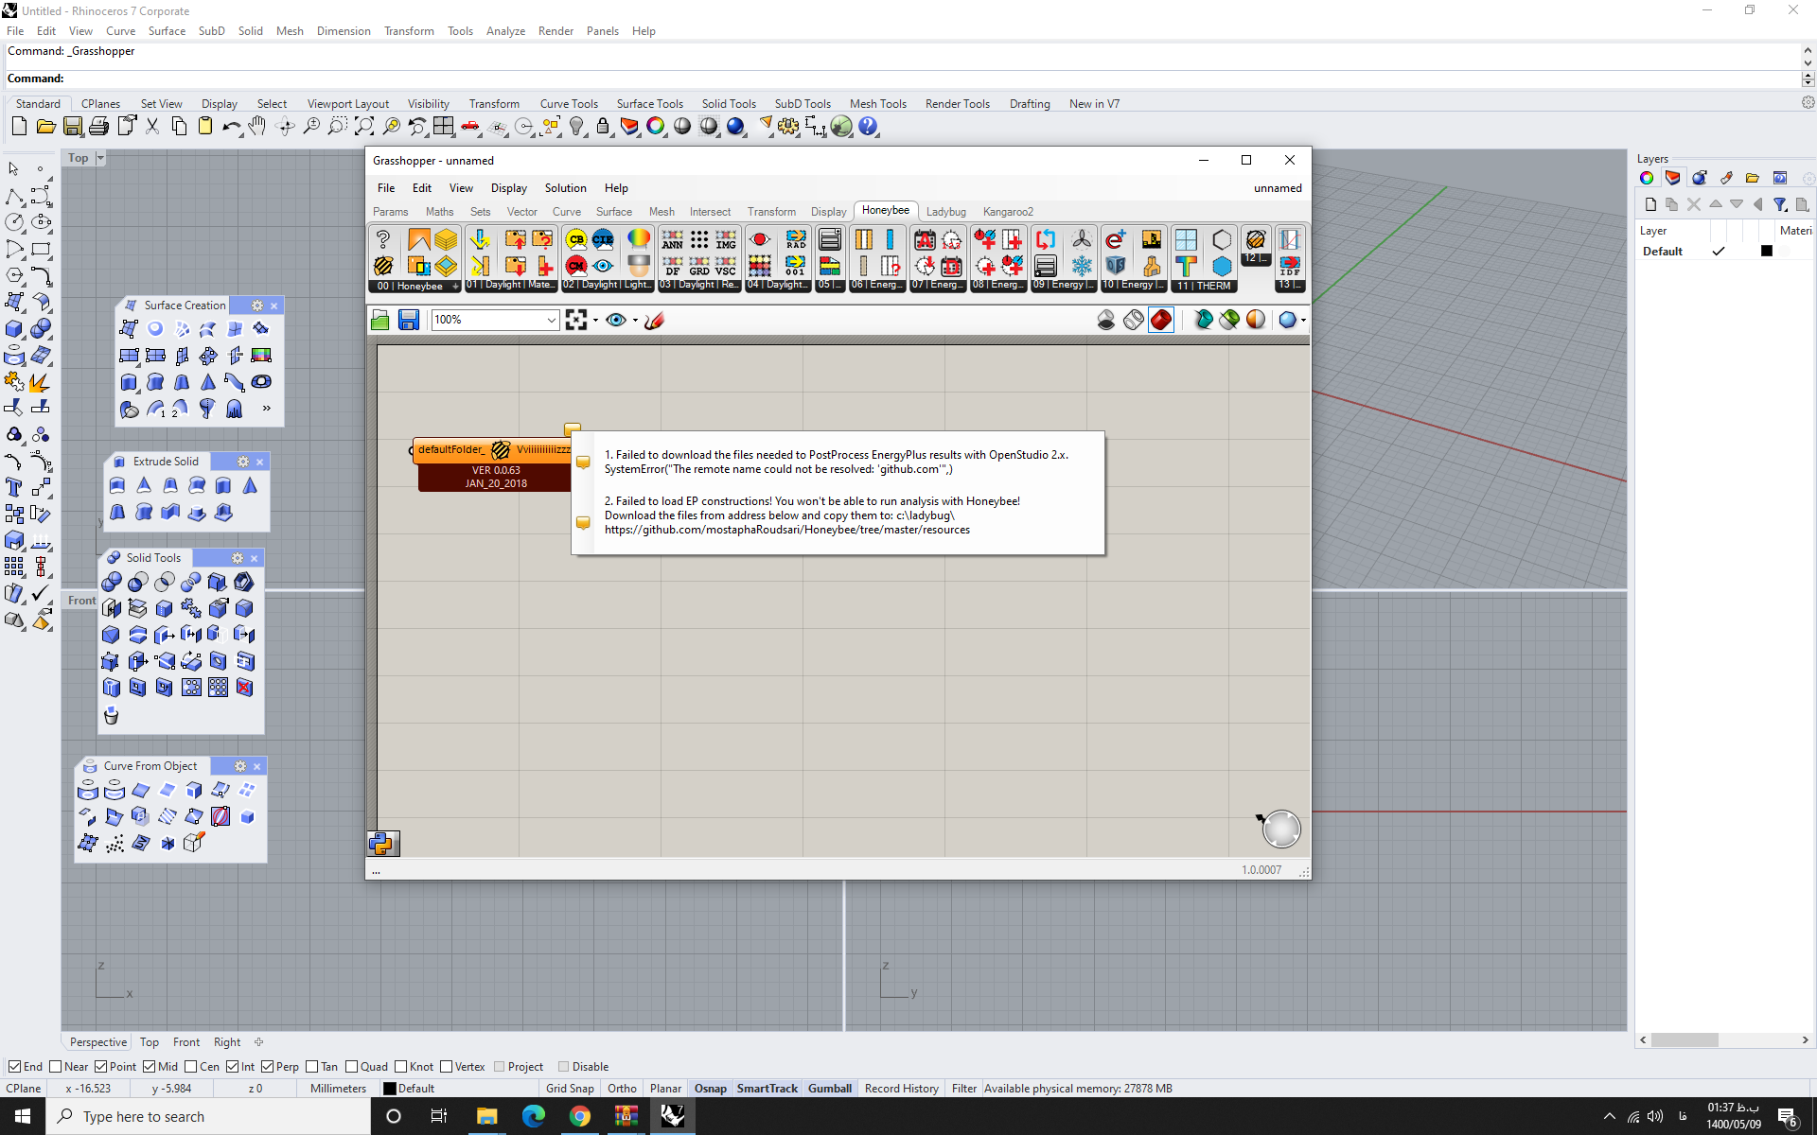The width and height of the screenshot is (1817, 1135).
Task: Click the Honeybee question mark component icon
Action: 383,239
